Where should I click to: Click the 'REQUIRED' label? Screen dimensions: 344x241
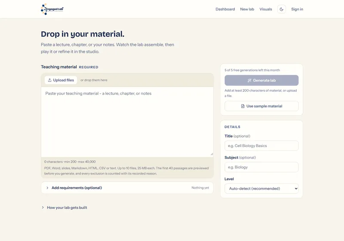89,67
